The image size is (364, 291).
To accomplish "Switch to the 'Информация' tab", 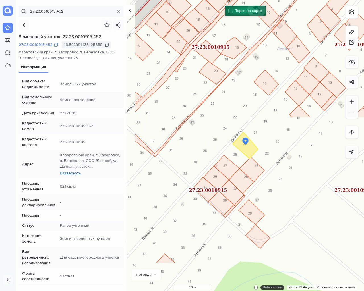I will click(x=34, y=67).
